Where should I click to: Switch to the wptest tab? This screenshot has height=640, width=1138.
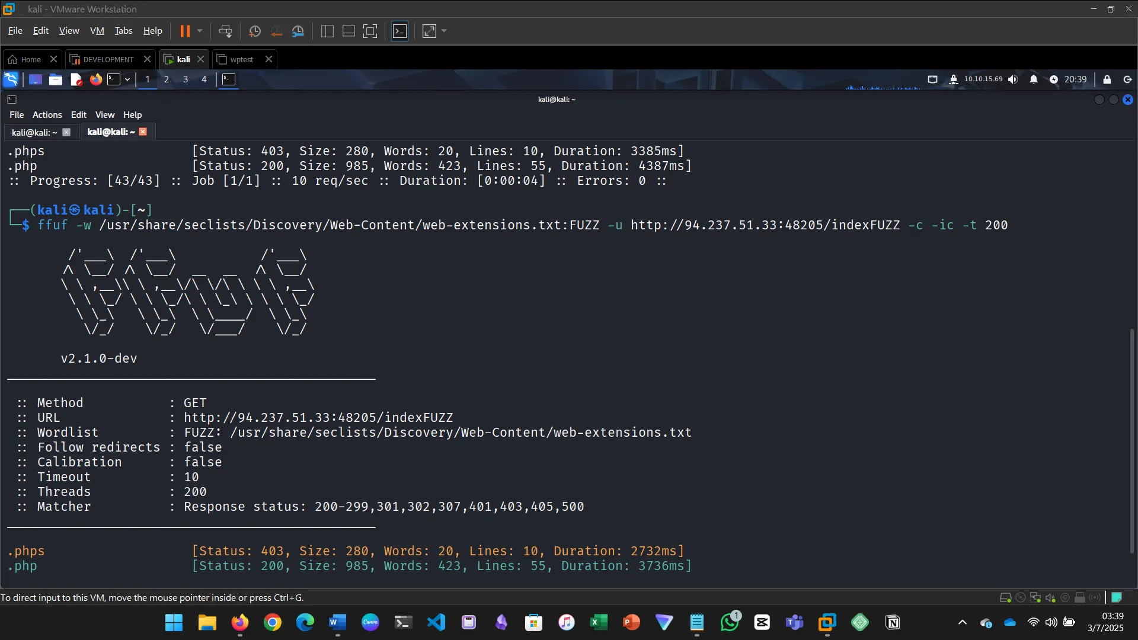click(241, 59)
